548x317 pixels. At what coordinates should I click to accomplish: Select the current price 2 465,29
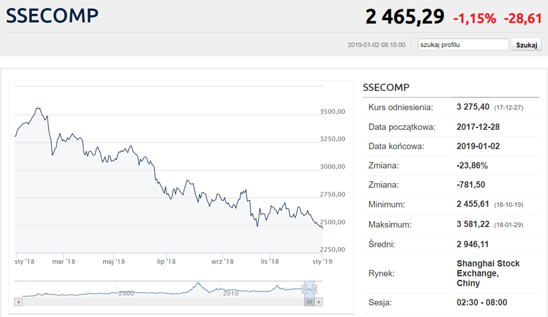(x=405, y=17)
